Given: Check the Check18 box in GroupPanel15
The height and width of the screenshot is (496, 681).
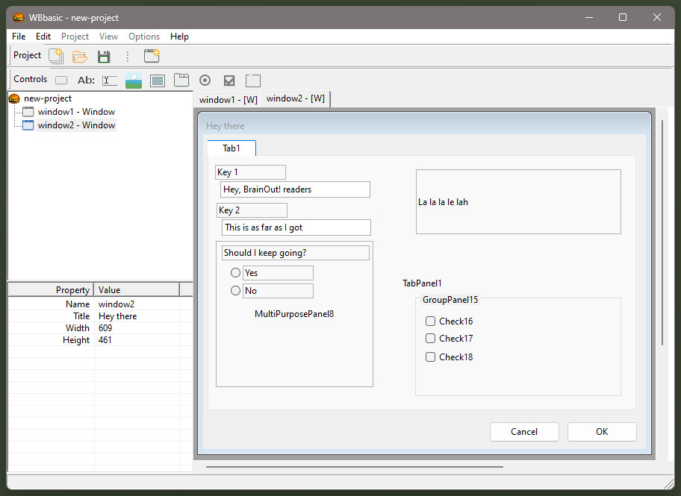Looking at the screenshot, I should pos(430,357).
